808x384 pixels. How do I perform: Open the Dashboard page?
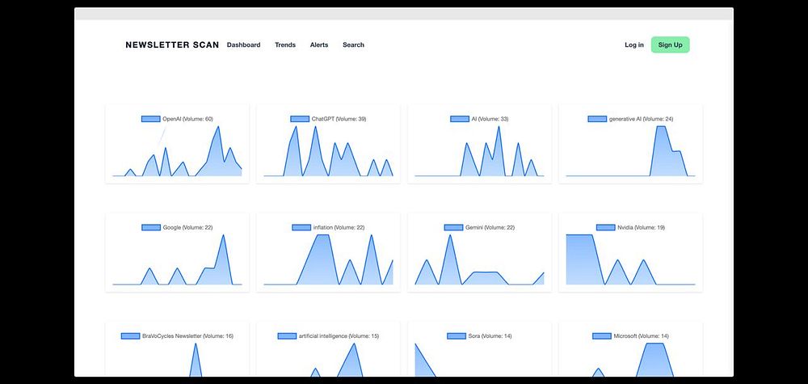click(244, 44)
